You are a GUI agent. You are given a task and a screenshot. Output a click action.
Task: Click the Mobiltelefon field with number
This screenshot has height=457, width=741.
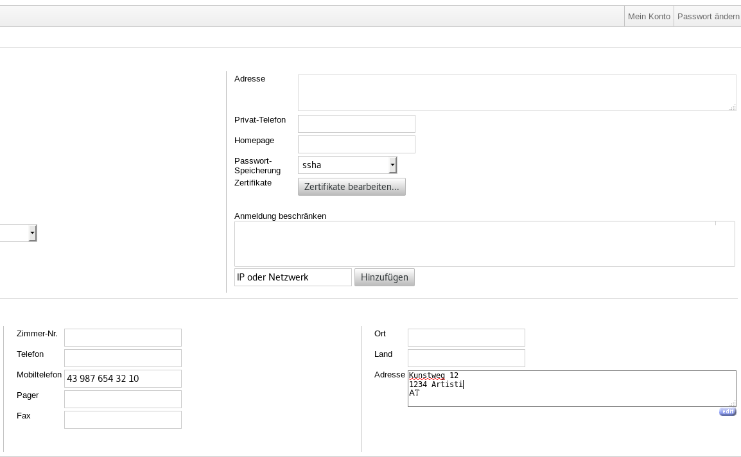coord(123,379)
